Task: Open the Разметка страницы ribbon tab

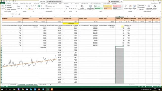Action: (x=26, y=3)
